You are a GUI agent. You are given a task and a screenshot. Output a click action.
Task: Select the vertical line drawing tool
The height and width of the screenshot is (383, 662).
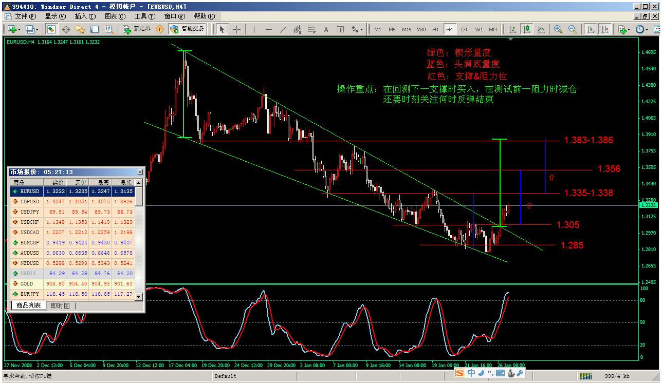point(254,29)
